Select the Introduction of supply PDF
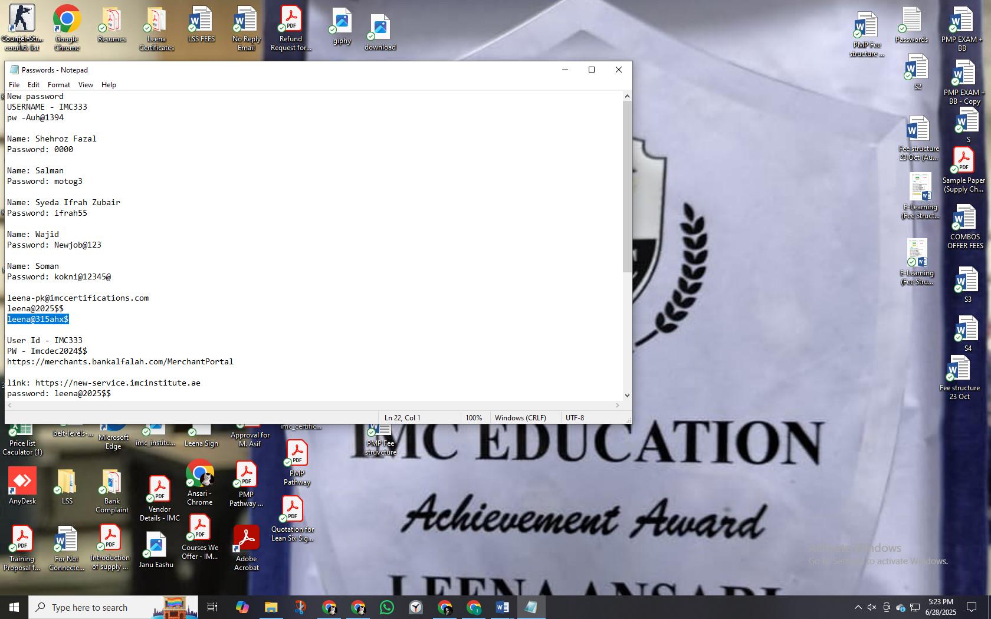This screenshot has height=619, width=991. click(110, 548)
